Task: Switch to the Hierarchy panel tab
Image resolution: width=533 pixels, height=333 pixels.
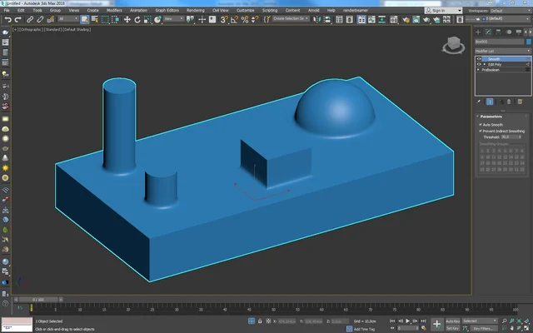Action: pos(498,32)
